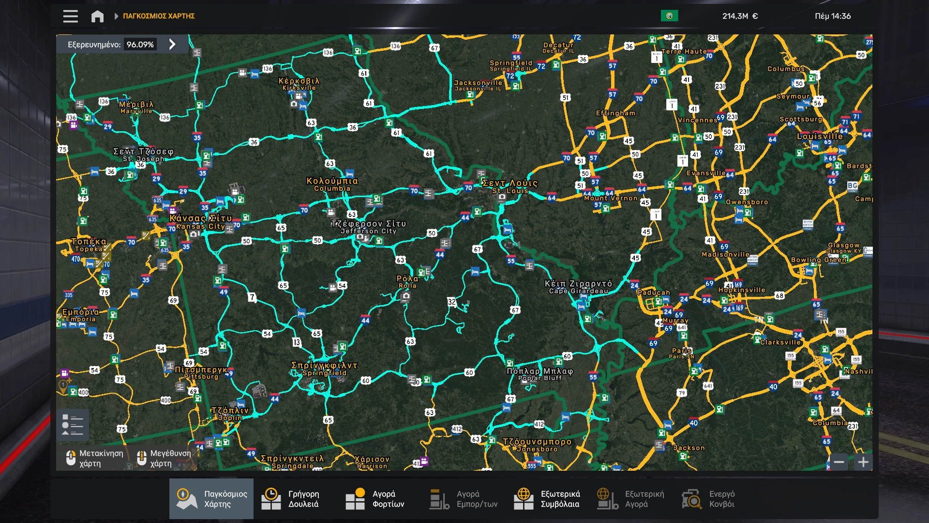Click the Kansas City map label
Screen dimensions: 929x523
[x=200, y=219]
